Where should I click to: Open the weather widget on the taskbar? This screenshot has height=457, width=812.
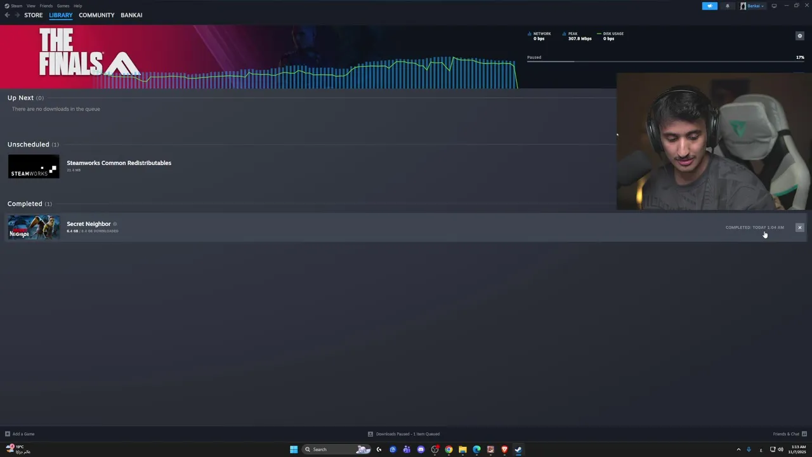click(x=18, y=449)
